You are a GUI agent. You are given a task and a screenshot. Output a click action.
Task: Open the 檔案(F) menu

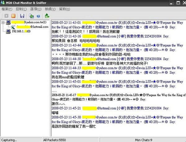pyautogui.click(x=7, y=9)
